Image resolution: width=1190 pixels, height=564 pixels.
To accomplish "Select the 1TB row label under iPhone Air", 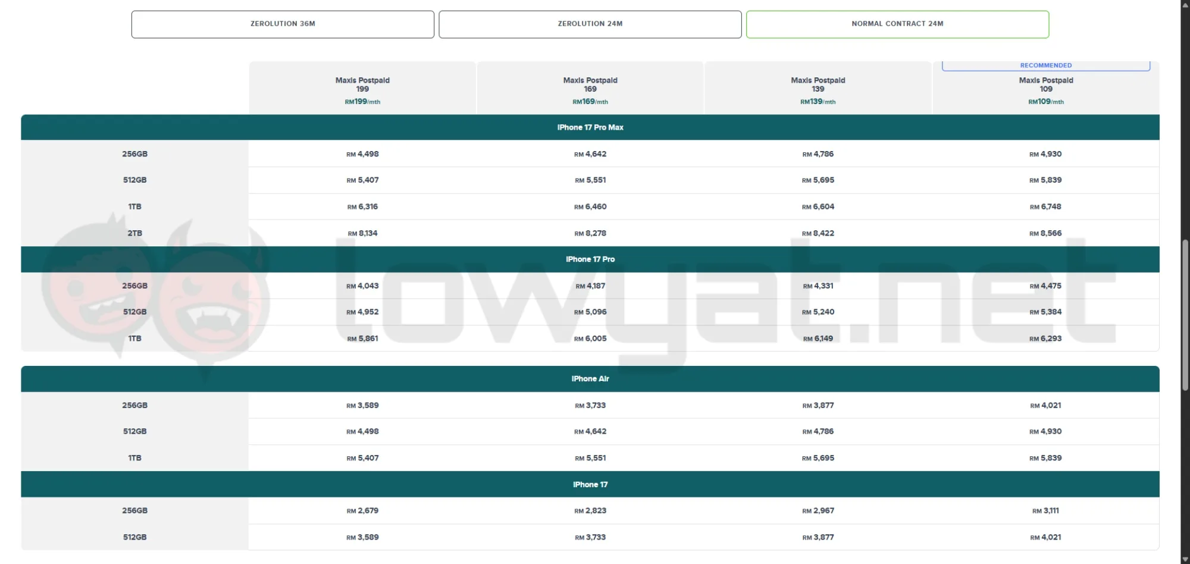I will 135,458.
